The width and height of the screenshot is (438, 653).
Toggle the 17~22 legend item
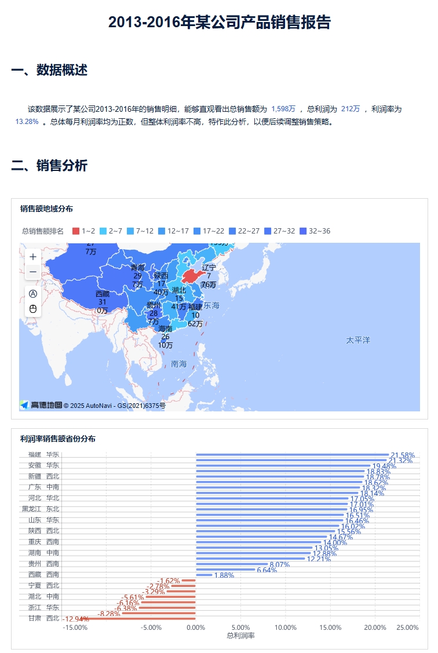(x=209, y=231)
